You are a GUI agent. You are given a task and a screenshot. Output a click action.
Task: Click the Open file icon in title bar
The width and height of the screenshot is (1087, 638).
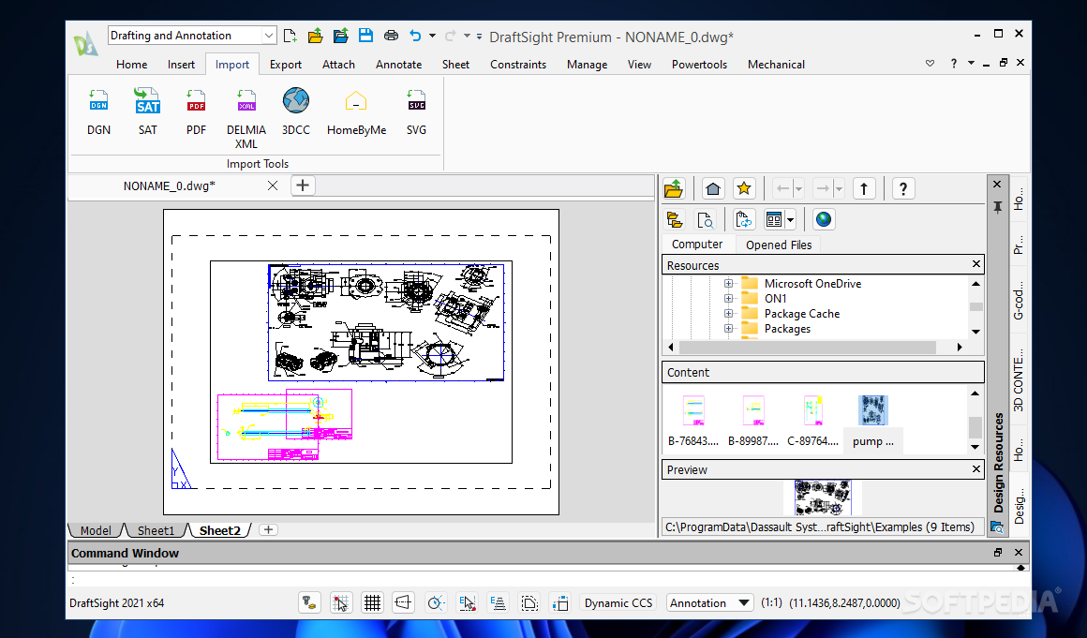tap(316, 36)
